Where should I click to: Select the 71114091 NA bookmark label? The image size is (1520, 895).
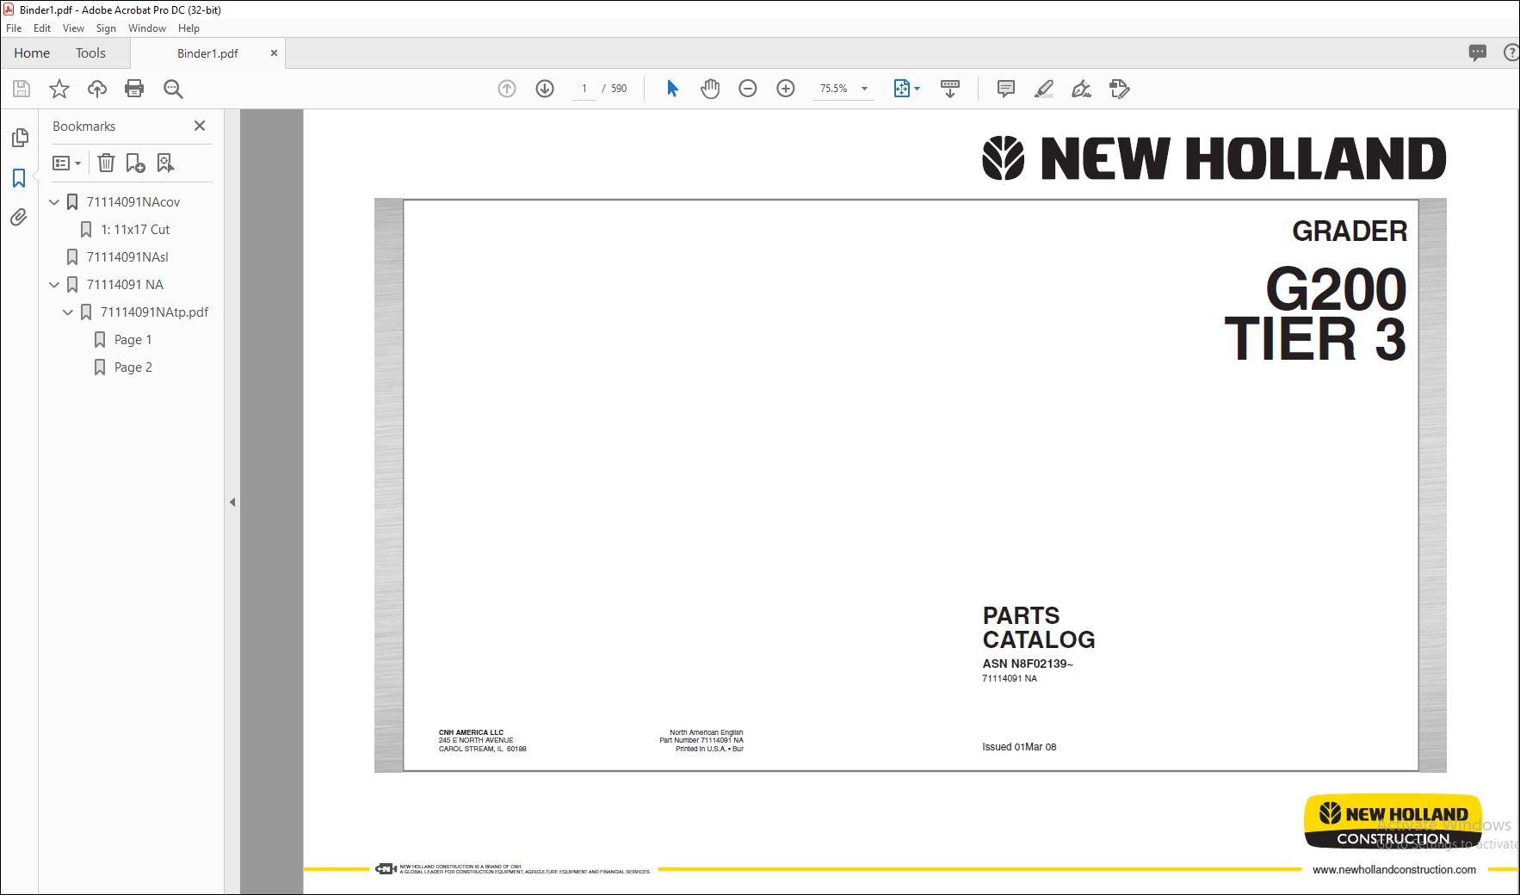(125, 285)
